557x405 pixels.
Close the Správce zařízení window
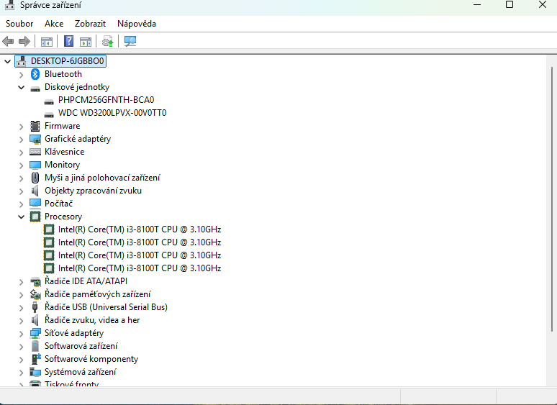[543, 4]
